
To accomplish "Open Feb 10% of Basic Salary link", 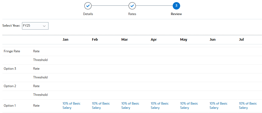I will coord(101,106).
